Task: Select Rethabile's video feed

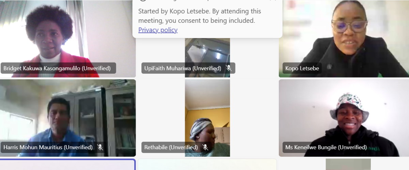Action: pos(207,118)
